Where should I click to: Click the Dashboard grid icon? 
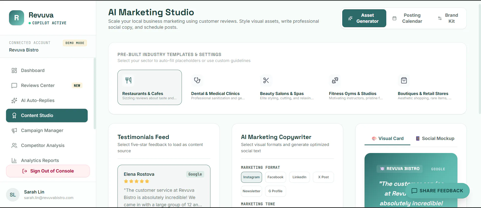(x=14, y=70)
